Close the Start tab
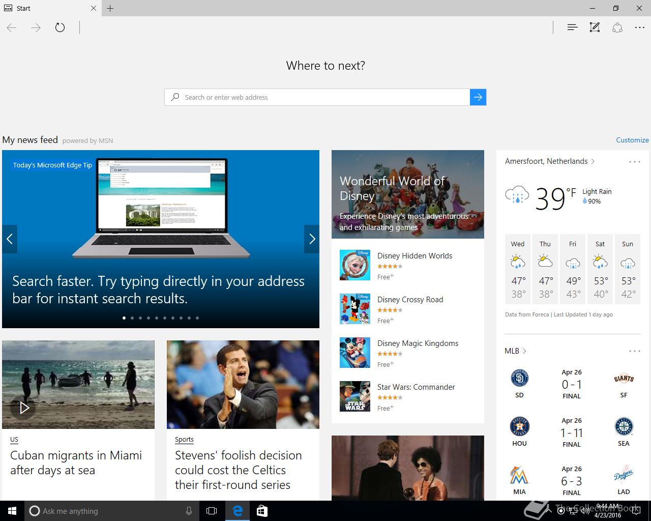Image resolution: width=651 pixels, height=521 pixels. 94,8
